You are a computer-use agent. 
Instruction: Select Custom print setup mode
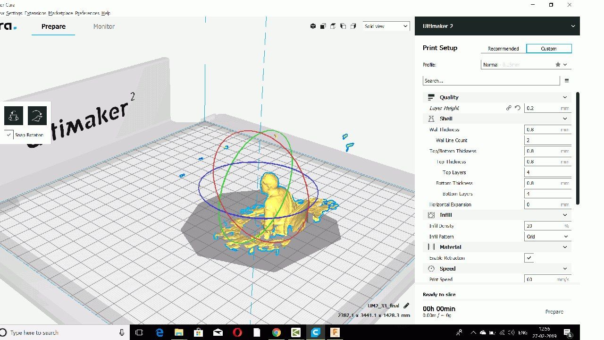549,49
